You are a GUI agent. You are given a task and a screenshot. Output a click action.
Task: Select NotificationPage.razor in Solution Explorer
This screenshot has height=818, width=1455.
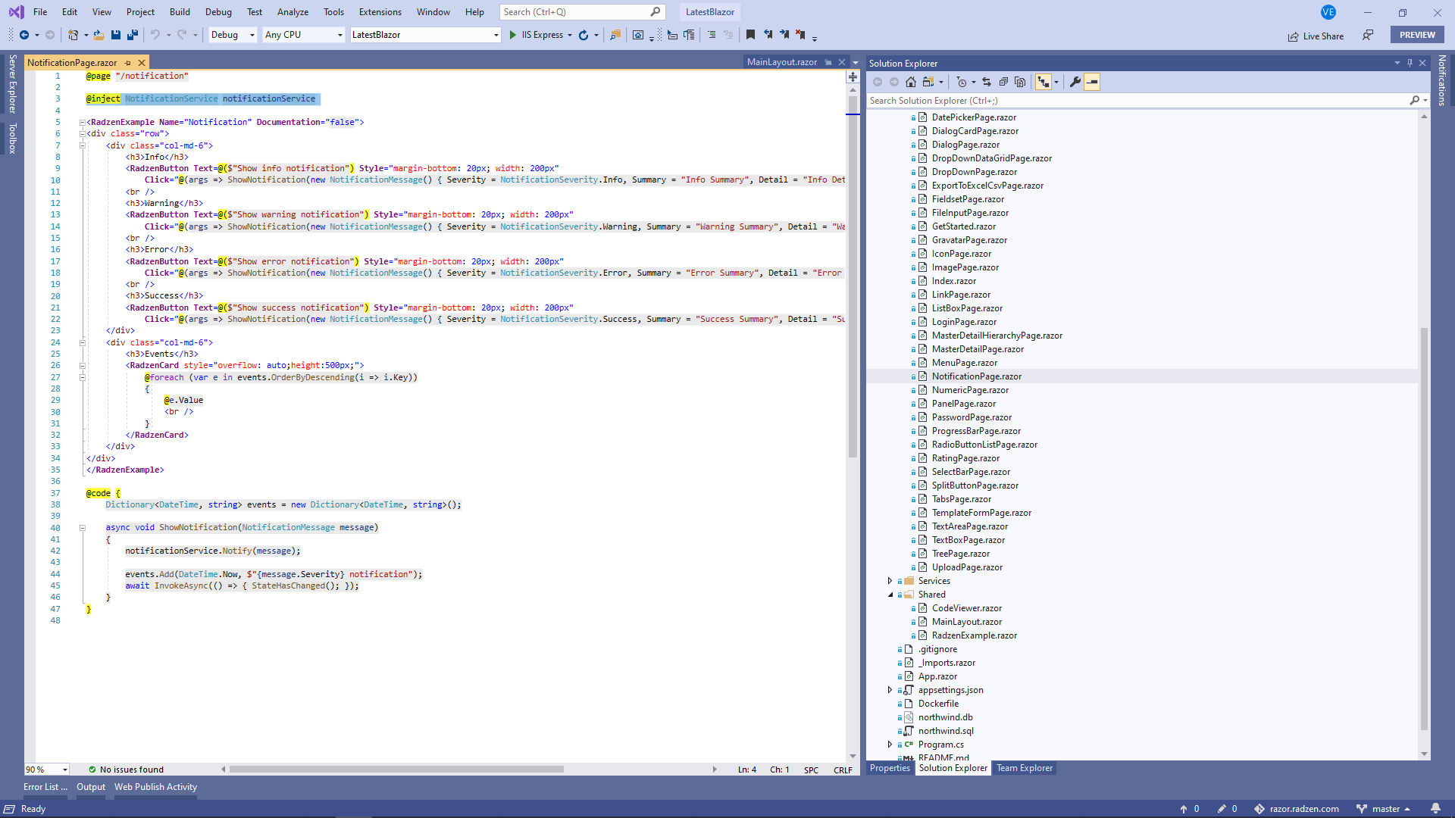coord(976,376)
